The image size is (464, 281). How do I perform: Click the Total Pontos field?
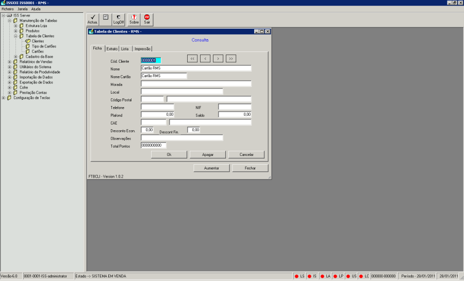(x=154, y=145)
